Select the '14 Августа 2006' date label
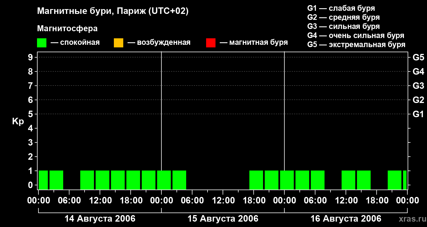 pyautogui.click(x=100, y=219)
